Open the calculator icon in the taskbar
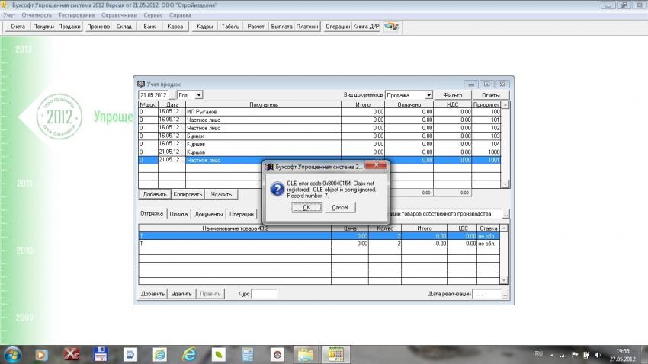 248,354
